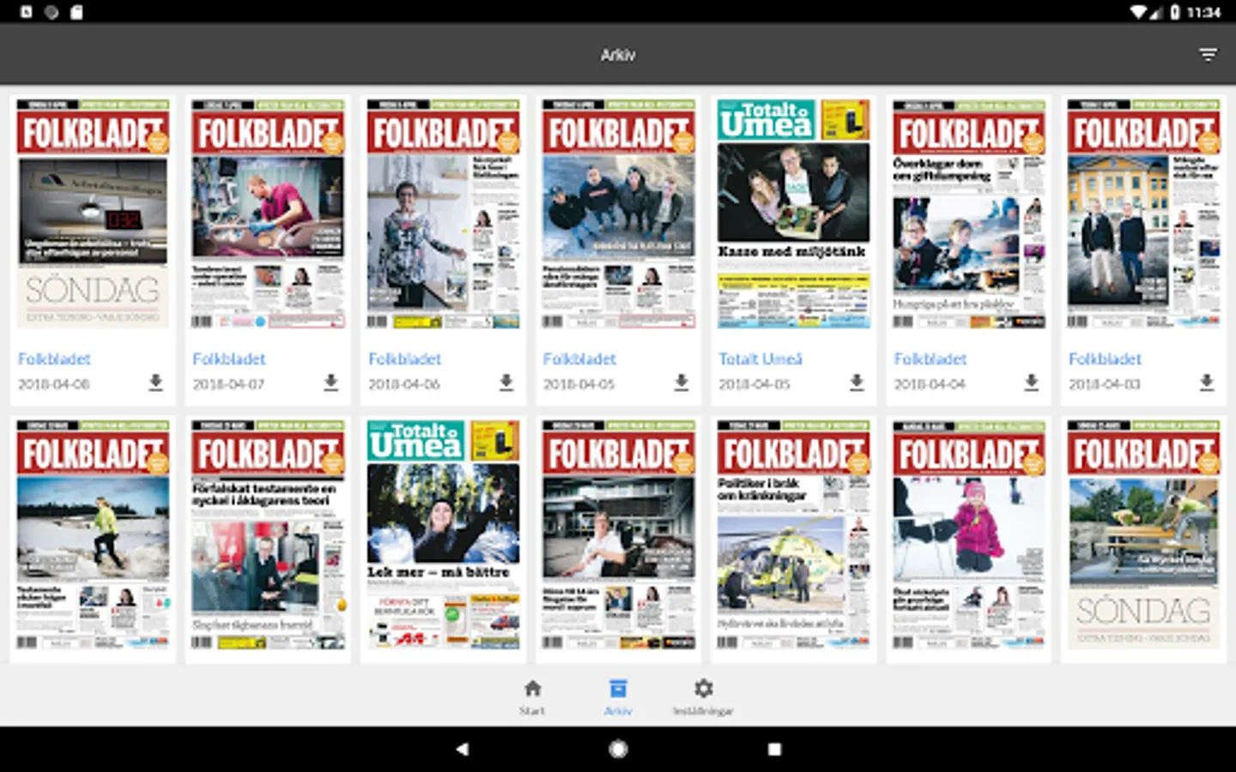The height and width of the screenshot is (772, 1236).
Task: Download Folkbladet issue 2018-04-03
Action: click(x=1207, y=383)
